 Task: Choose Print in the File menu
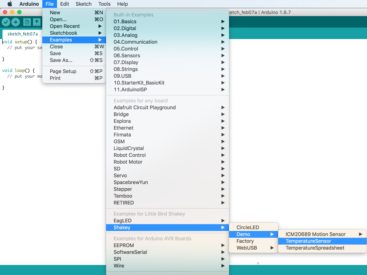click(74, 78)
